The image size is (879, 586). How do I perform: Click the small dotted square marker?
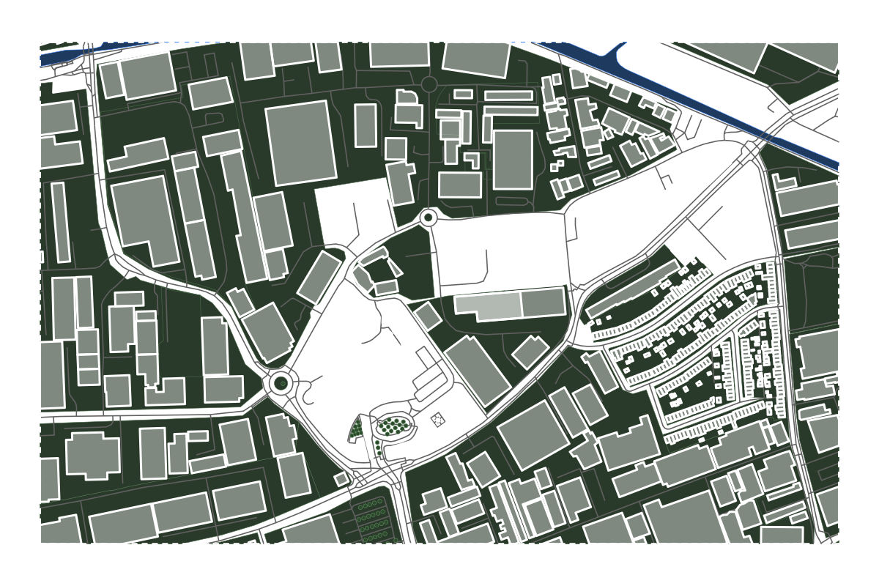pyautogui.click(x=437, y=419)
